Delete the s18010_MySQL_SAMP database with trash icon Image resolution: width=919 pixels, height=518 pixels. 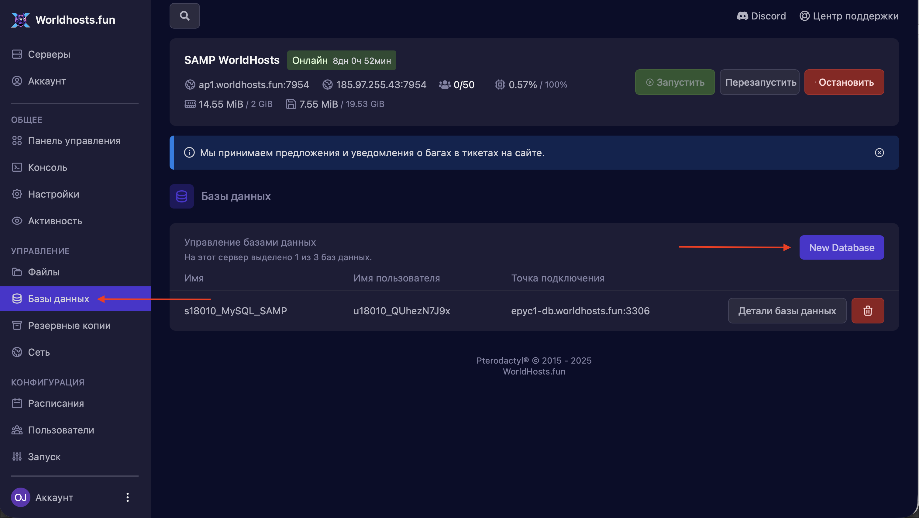click(867, 310)
